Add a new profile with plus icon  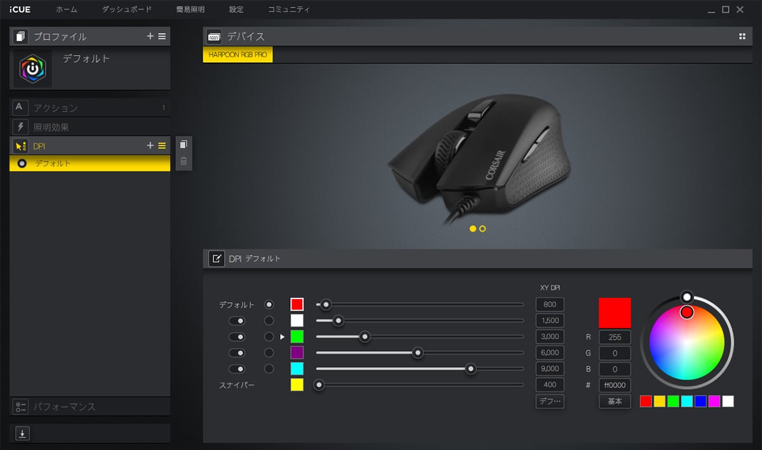pos(150,36)
